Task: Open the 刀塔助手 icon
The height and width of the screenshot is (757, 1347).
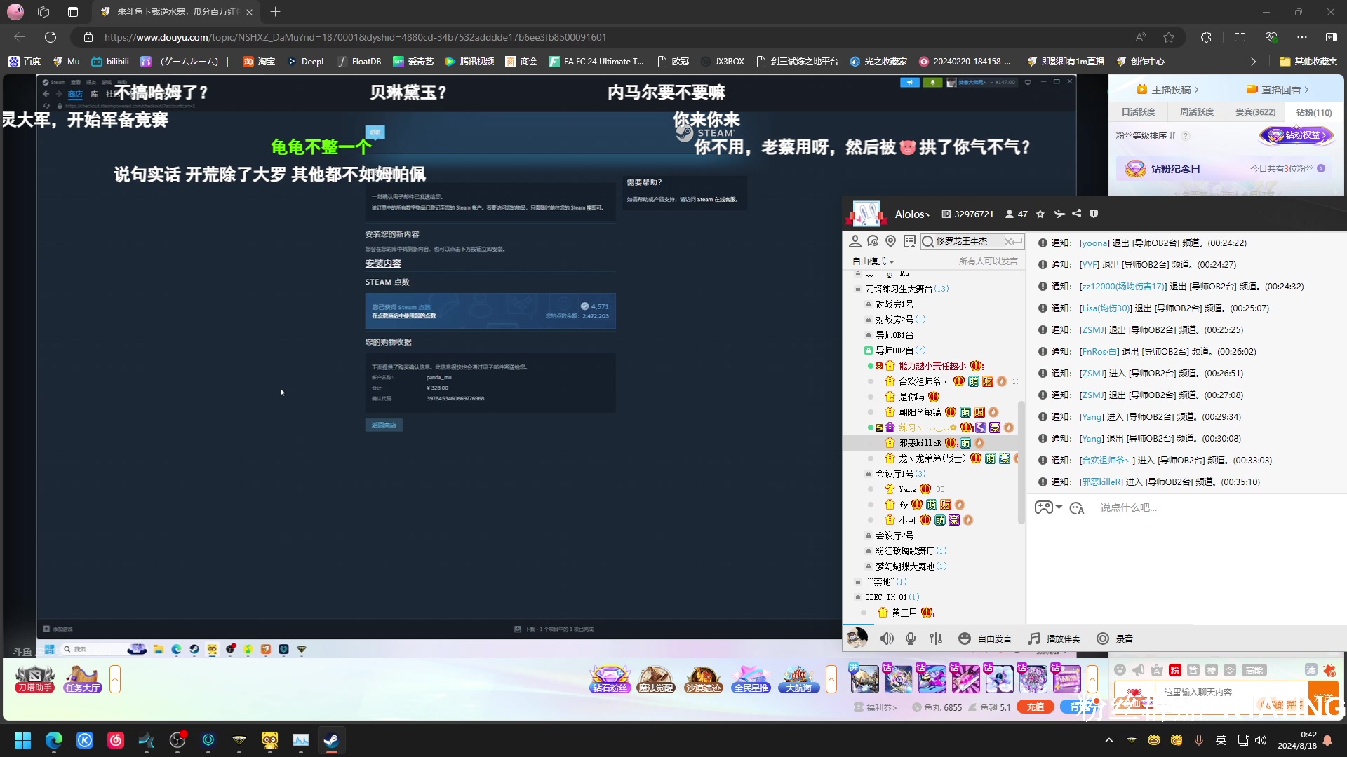Action: (35, 679)
